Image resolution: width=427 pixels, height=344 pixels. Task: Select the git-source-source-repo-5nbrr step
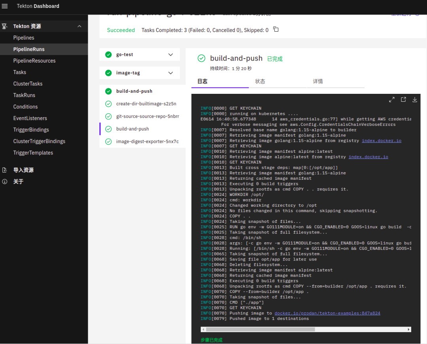147,116
